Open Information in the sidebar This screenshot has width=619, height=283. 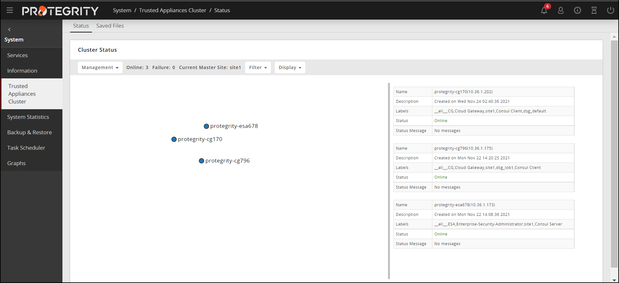[x=32, y=71]
